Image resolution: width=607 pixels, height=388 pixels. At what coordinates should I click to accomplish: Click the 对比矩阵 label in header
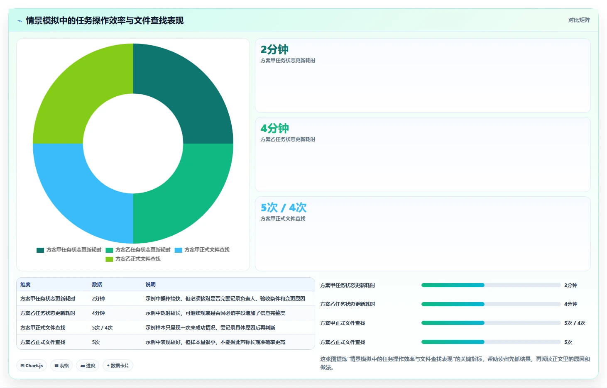point(579,20)
